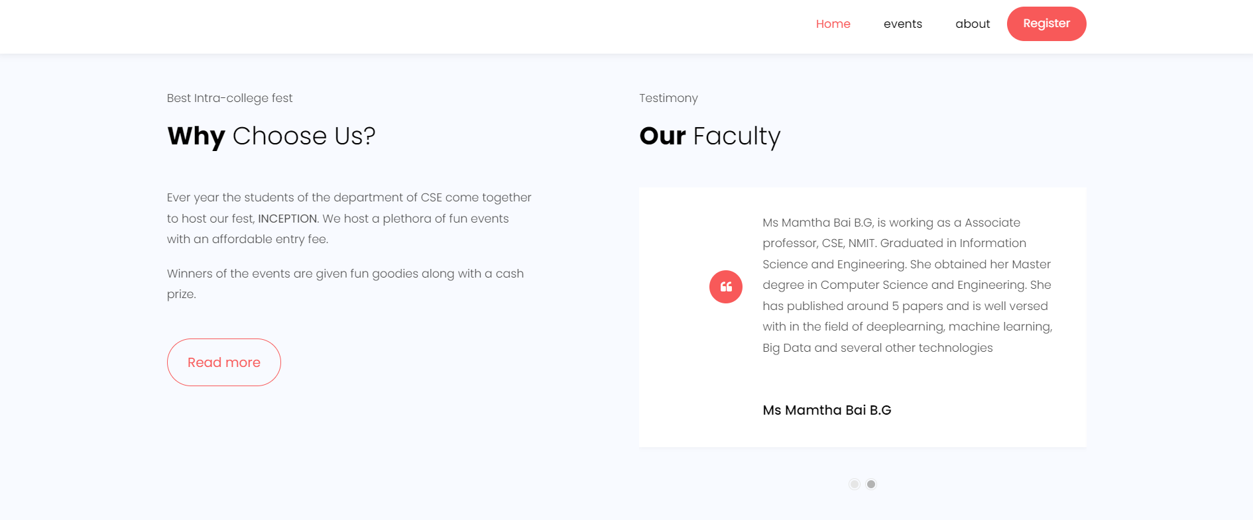Click the Our Faculty heading
This screenshot has width=1253, height=520.
pyautogui.click(x=709, y=136)
